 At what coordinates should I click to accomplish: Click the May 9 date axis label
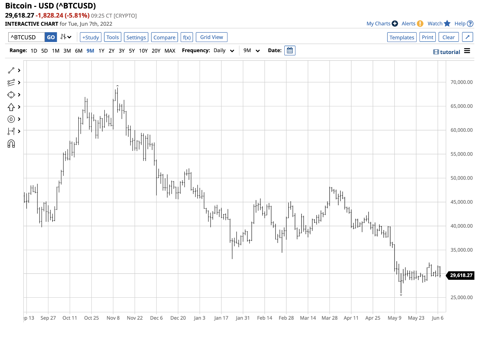point(395,318)
